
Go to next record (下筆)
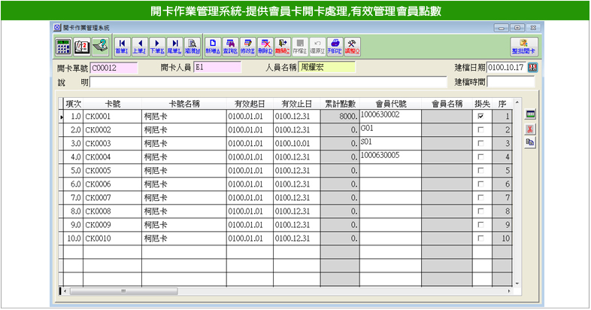pyautogui.click(x=157, y=45)
